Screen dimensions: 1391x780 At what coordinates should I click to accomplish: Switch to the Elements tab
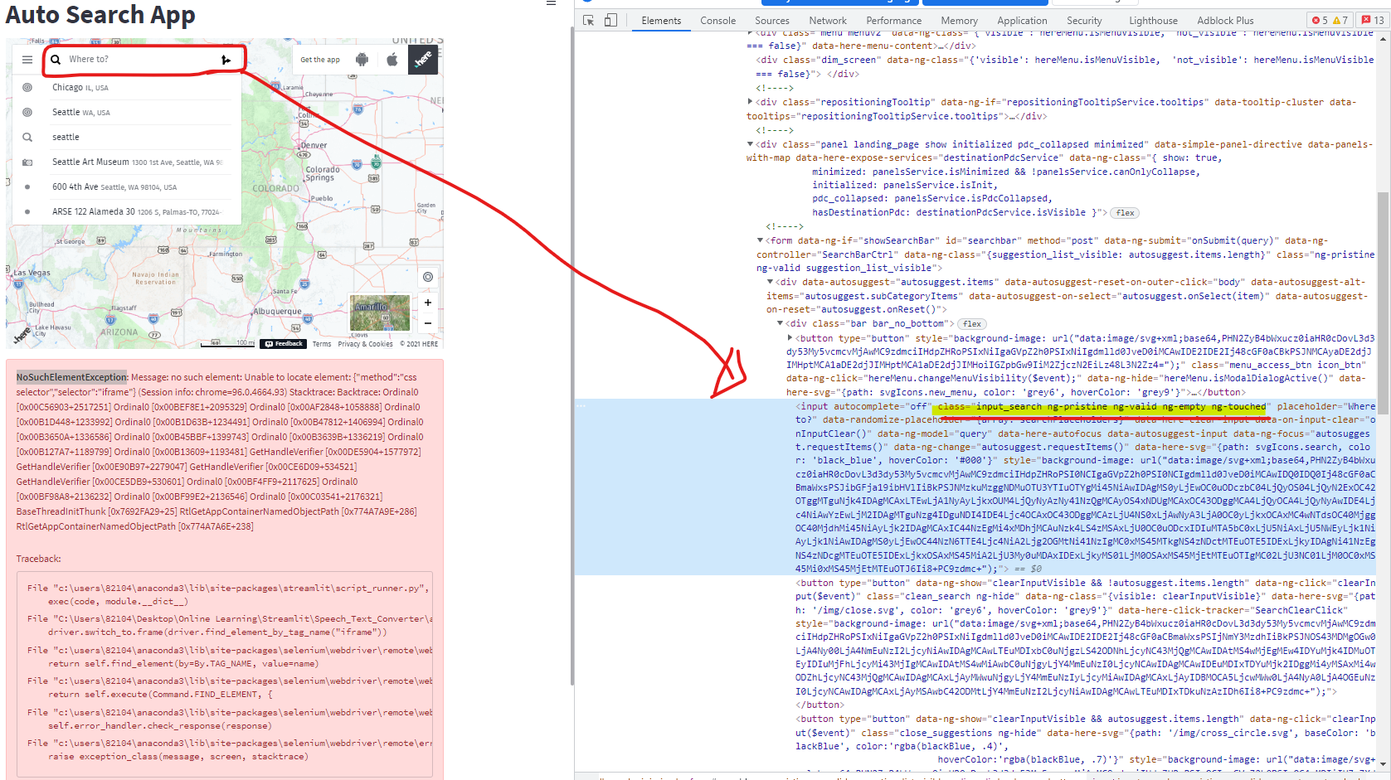tap(661, 21)
